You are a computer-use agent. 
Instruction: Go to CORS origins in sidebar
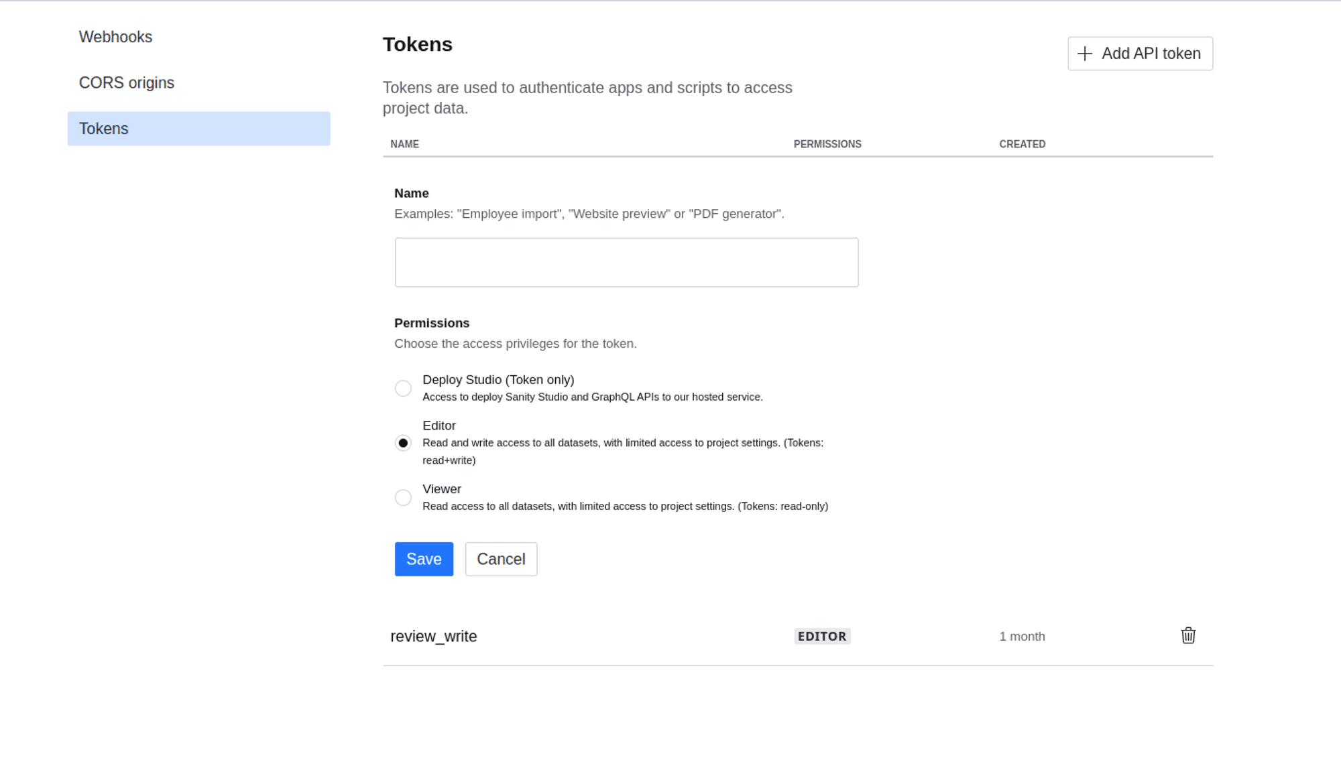pyautogui.click(x=127, y=82)
